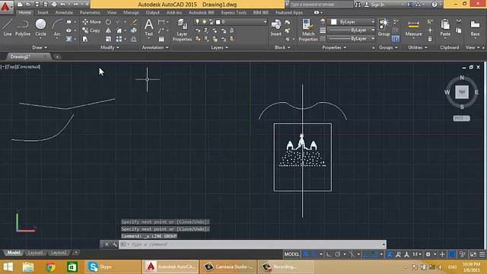Image resolution: width=487 pixels, height=274 pixels.
Task: Expand the Modify panel dropdown
Action: (110, 47)
